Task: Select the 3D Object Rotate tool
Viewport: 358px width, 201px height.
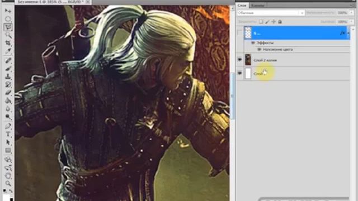Action: (8, 160)
